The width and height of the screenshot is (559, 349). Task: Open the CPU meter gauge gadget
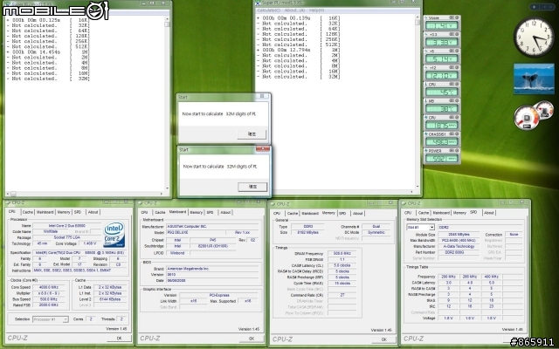(x=527, y=118)
